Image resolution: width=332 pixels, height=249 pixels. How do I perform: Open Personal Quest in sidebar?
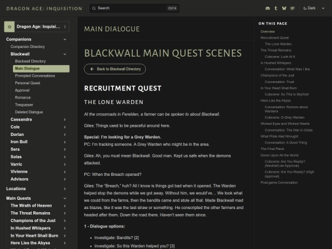(28, 83)
